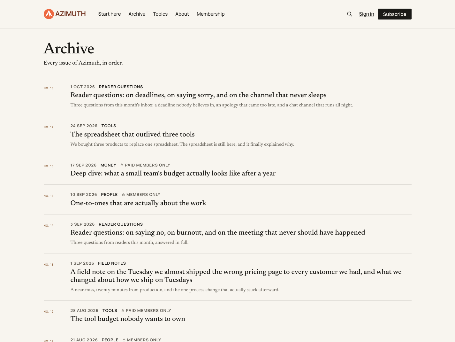Open search with the magnifier icon

click(350, 14)
